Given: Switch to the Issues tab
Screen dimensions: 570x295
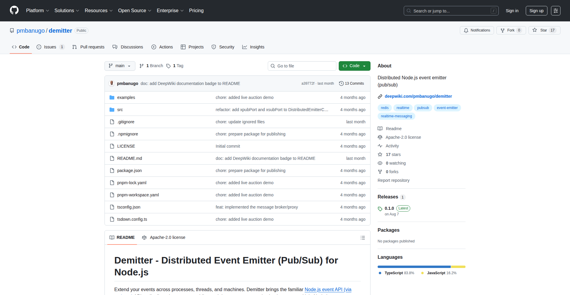Looking at the screenshot, I should (50, 47).
